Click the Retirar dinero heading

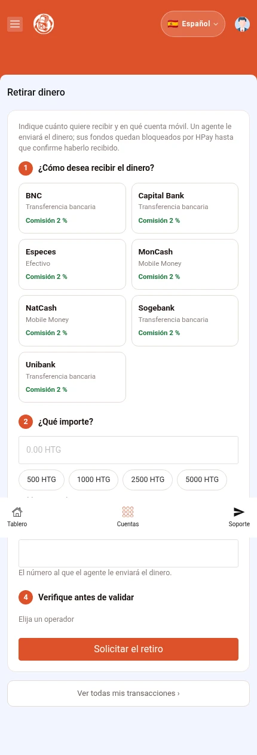pos(36,93)
